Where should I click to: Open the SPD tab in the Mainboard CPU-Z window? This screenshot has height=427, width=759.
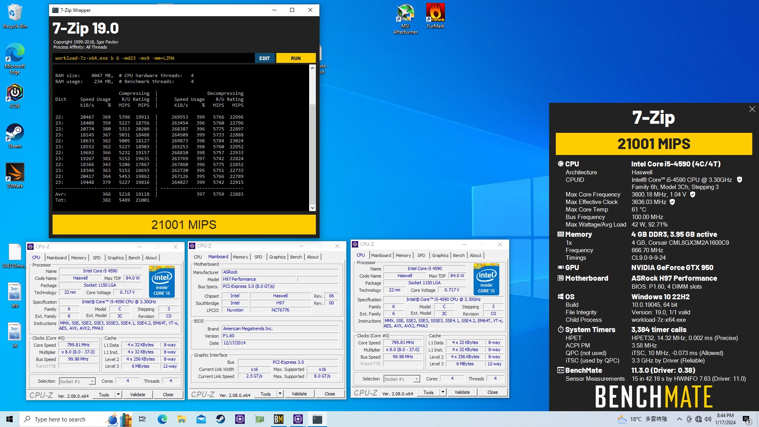[258, 257]
